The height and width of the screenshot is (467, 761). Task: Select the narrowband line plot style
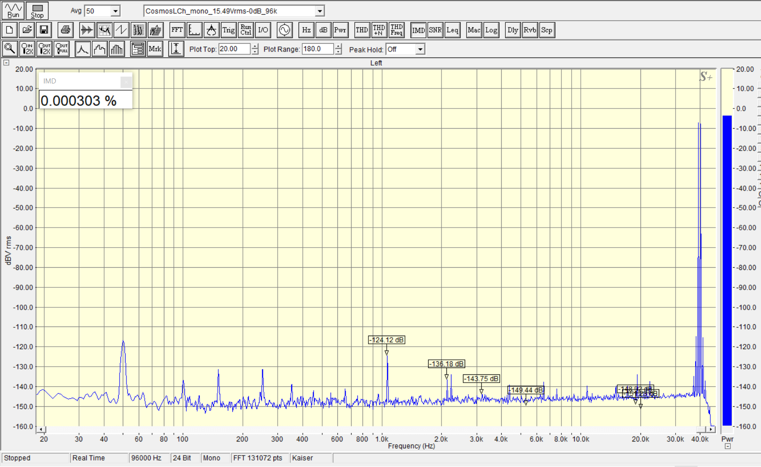pyautogui.click(x=83, y=49)
